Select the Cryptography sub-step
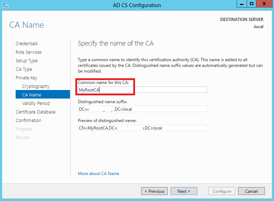Viewport: 274px width, 201px height. [36, 86]
